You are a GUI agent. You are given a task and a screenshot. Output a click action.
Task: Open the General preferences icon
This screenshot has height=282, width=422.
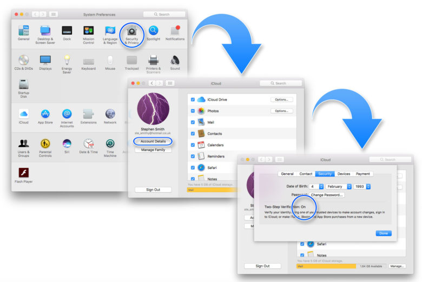[24, 30]
